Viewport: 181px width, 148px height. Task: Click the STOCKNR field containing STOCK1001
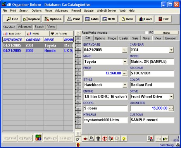click(x=152, y=73)
